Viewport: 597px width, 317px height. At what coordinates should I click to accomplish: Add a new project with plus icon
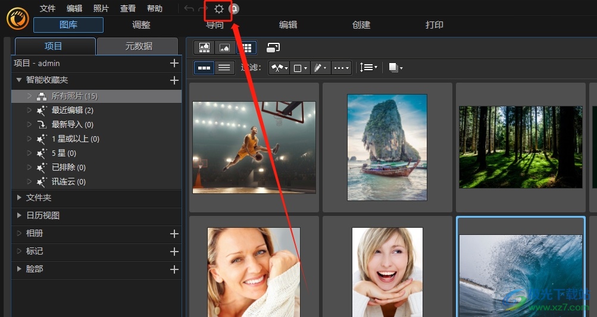(174, 63)
